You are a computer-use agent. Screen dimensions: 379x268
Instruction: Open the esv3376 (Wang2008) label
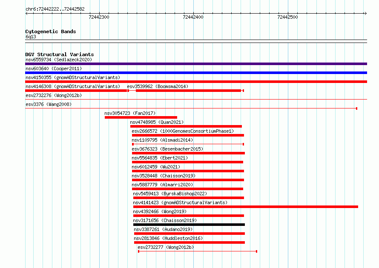point(49,104)
